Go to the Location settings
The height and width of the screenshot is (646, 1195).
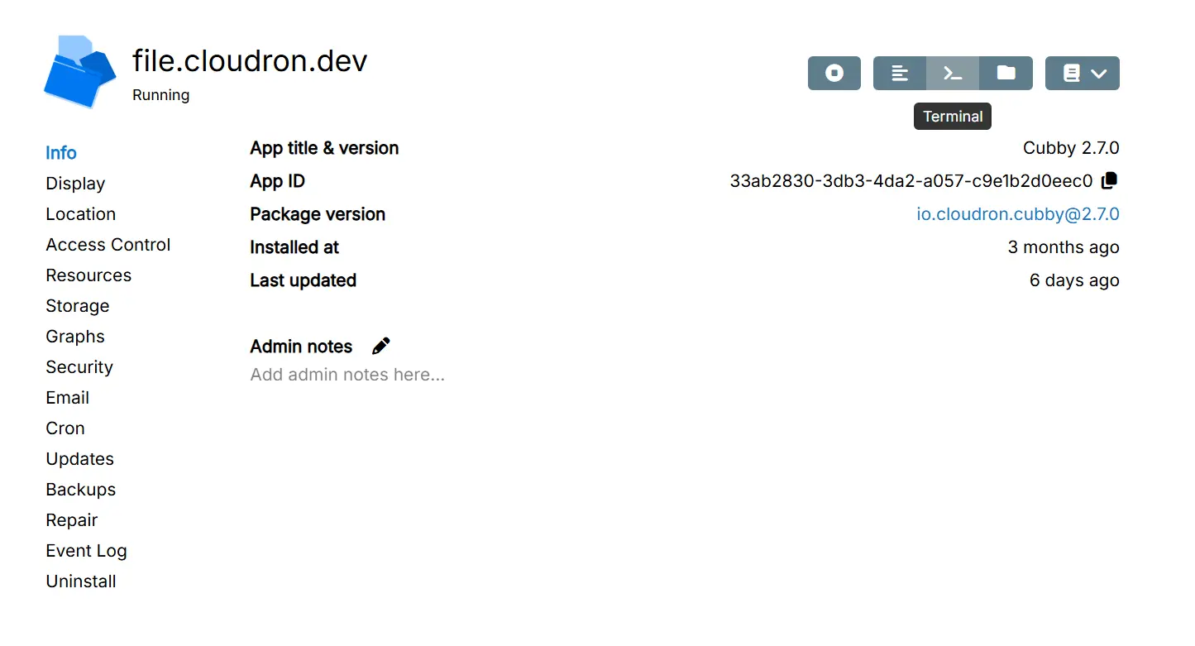pyautogui.click(x=80, y=214)
